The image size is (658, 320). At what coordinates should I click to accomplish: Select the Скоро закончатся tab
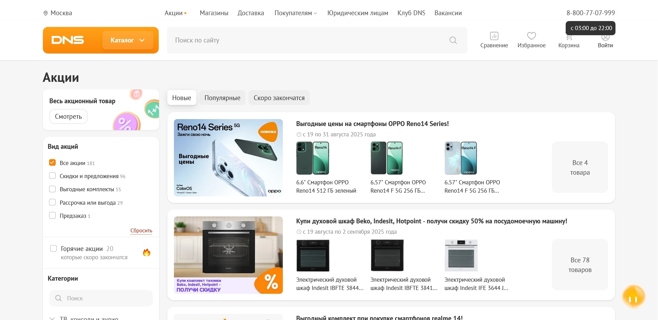[x=279, y=98]
